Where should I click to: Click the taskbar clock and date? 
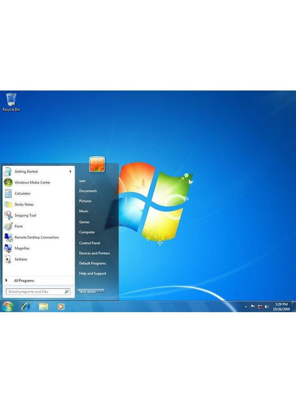click(281, 307)
